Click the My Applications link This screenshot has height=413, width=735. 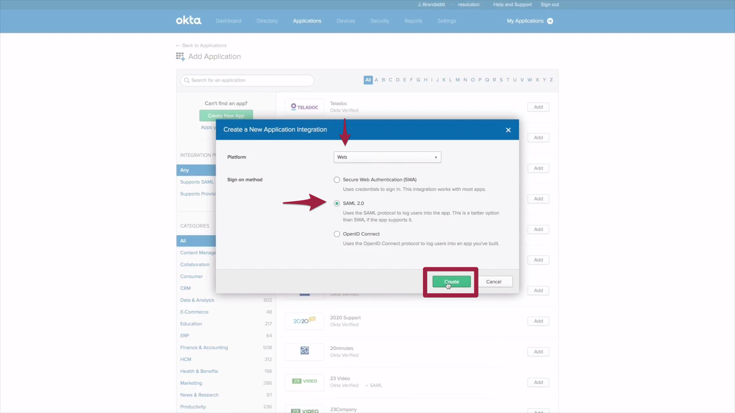tap(525, 21)
